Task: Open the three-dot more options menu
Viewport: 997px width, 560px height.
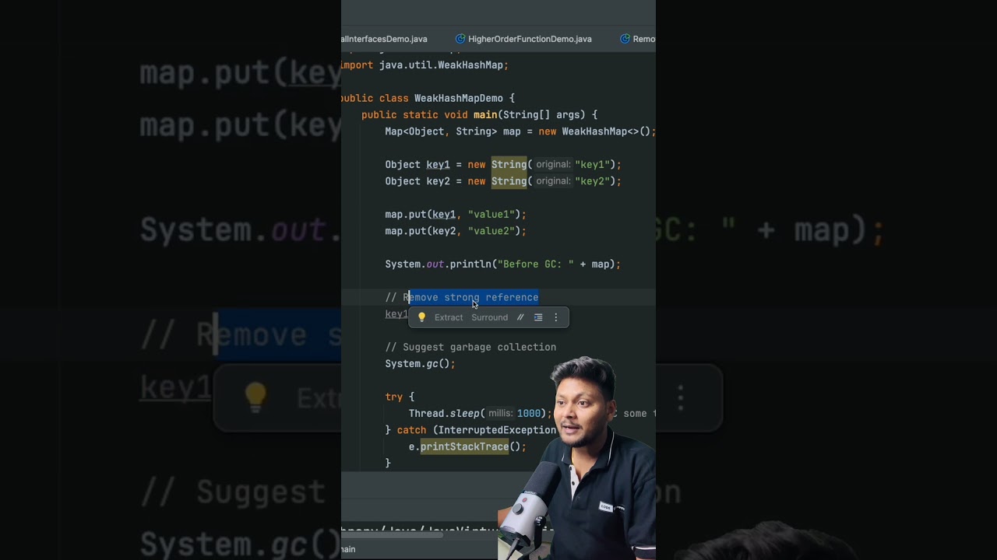Action: [555, 317]
